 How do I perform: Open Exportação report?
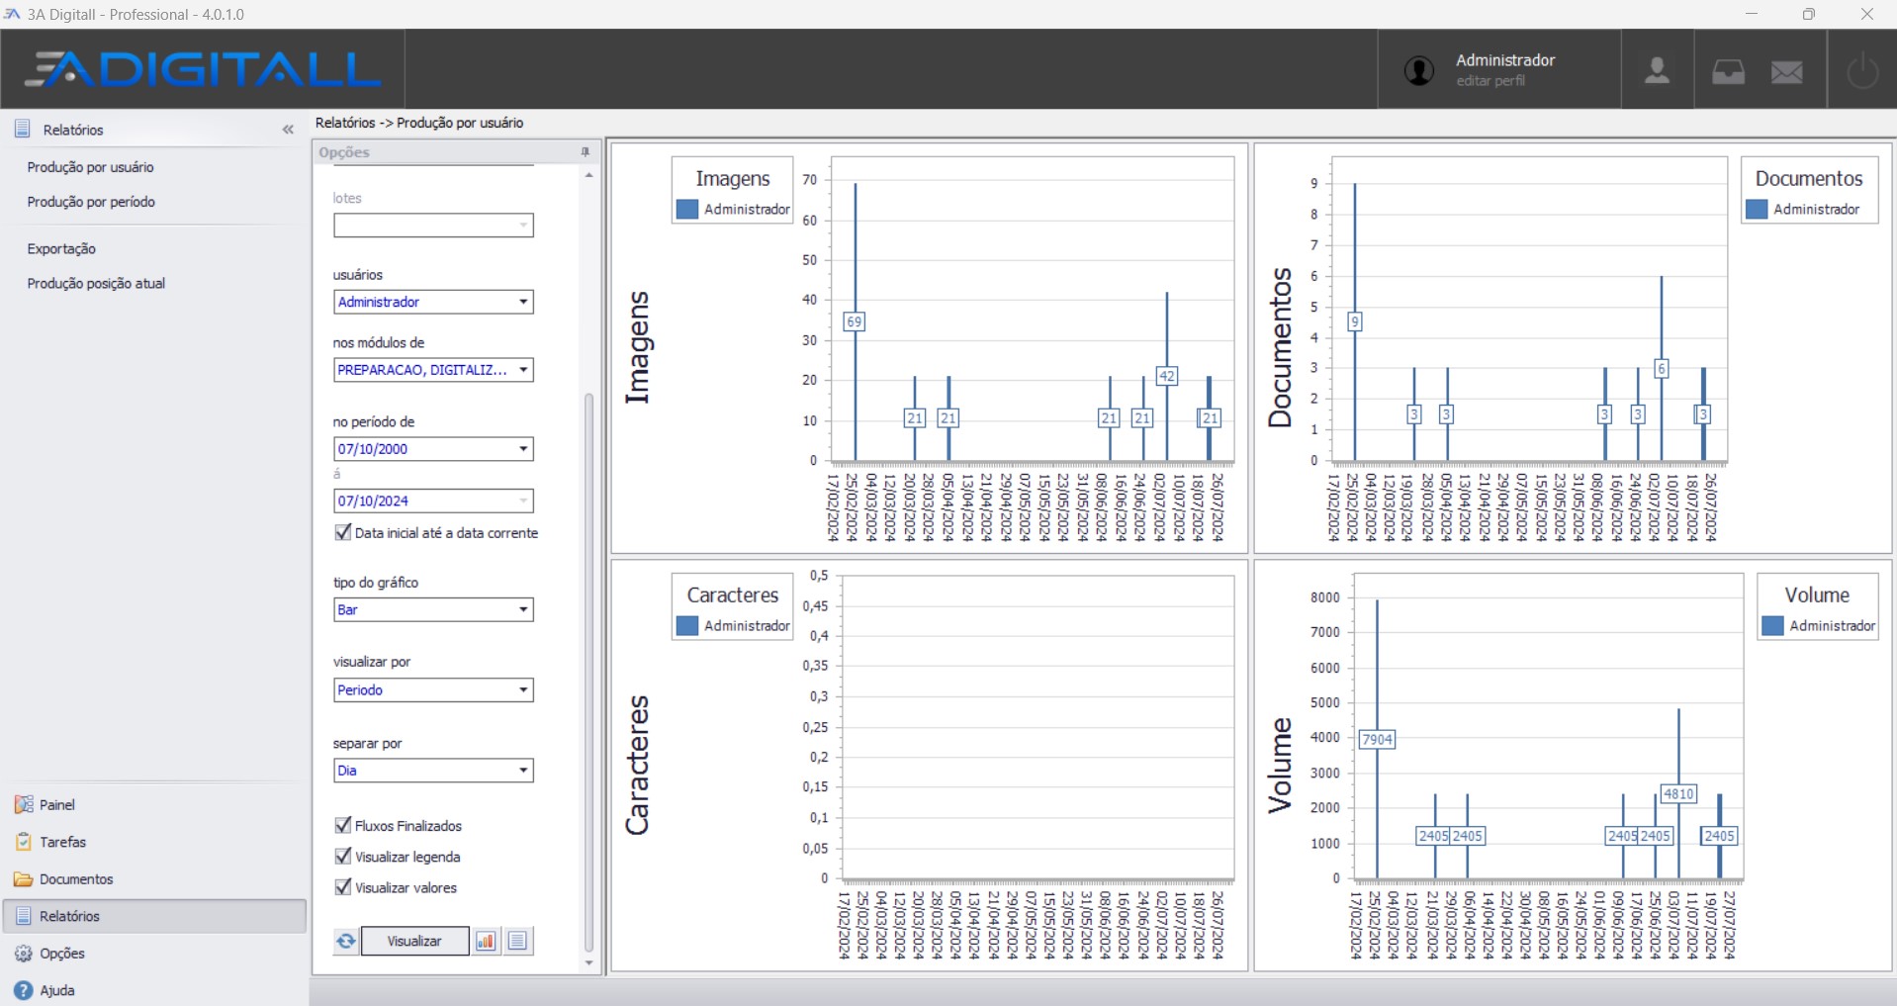tap(61, 249)
